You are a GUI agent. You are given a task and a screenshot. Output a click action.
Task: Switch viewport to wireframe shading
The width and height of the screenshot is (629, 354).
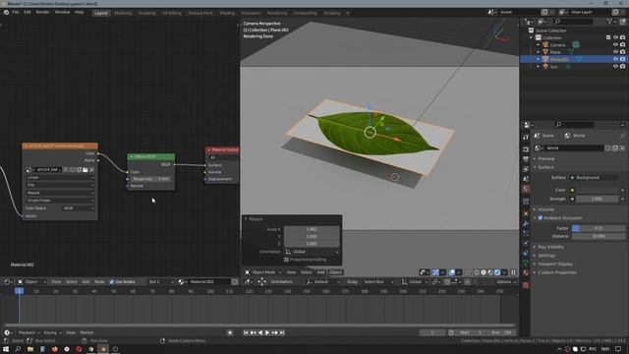coord(477,272)
